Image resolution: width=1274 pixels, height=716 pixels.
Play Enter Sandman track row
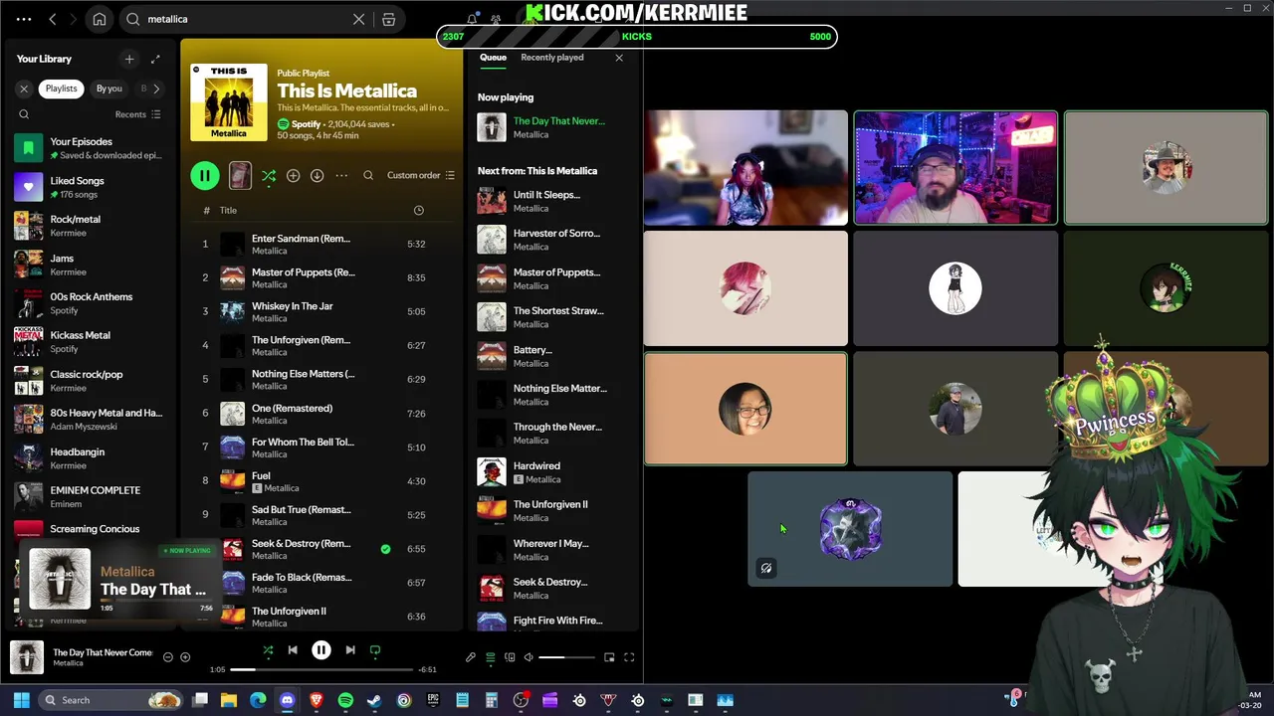coord(321,244)
